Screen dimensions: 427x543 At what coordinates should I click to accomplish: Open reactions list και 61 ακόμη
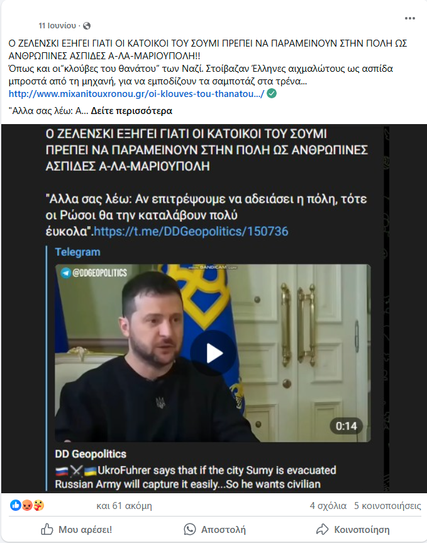[124, 506]
